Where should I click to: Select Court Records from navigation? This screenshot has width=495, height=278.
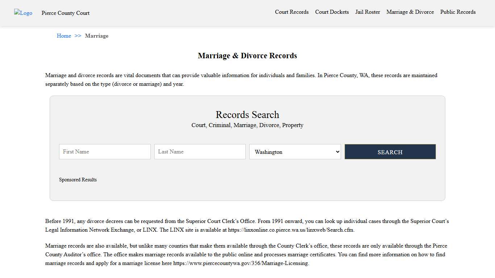292,12
